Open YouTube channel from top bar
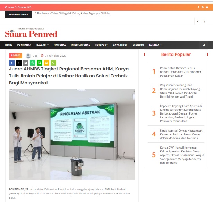 click(207, 7)
